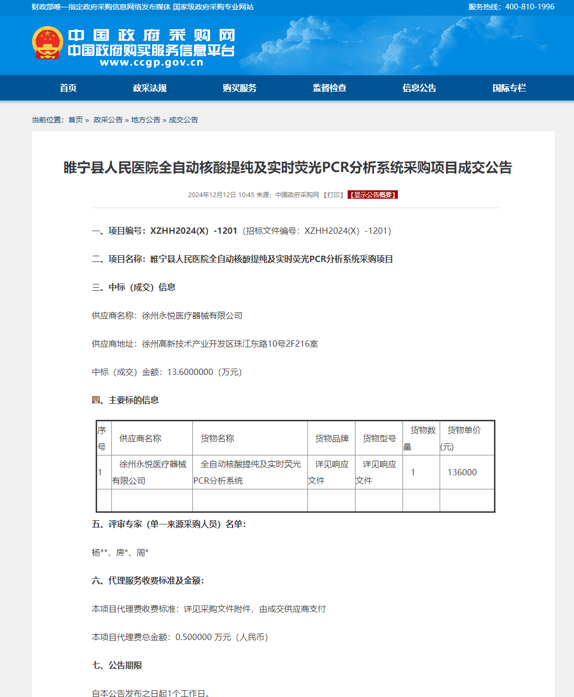Image resolution: width=574 pixels, height=697 pixels.
Task: Click the service hotline number 400-810-1996
Action: point(529,7)
